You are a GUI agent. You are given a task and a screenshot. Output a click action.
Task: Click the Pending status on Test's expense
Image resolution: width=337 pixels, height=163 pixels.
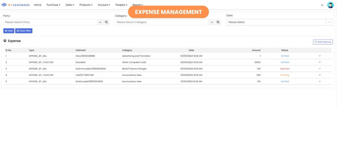click(x=284, y=75)
